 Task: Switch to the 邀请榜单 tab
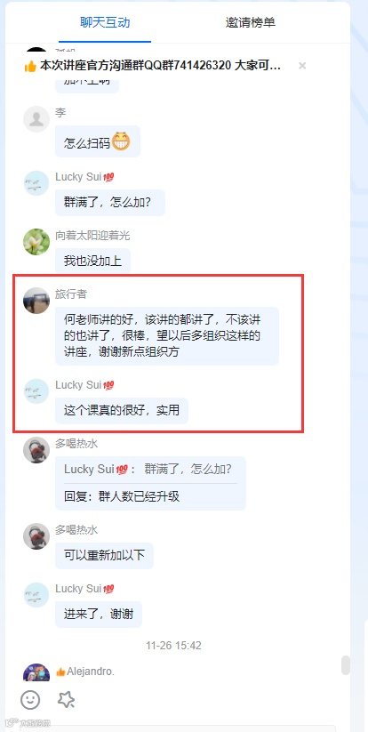(251, 22)
